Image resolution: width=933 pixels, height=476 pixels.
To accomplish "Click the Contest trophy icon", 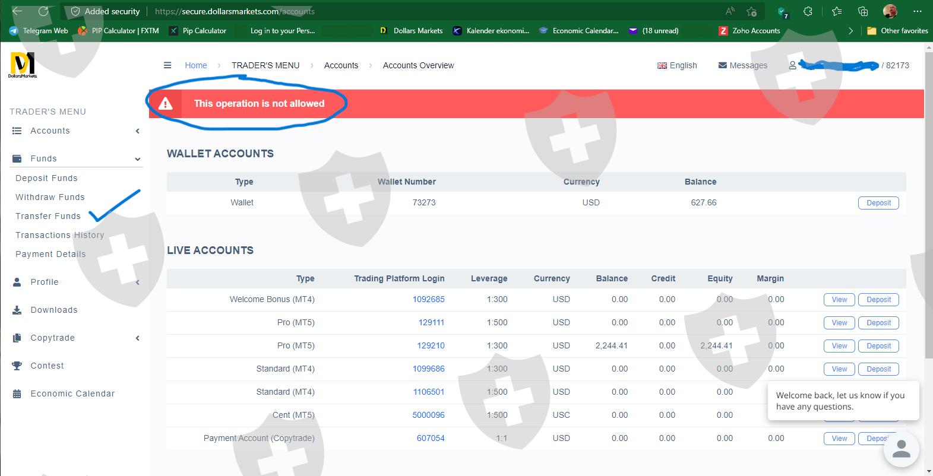I will click(x=17, y=366).
